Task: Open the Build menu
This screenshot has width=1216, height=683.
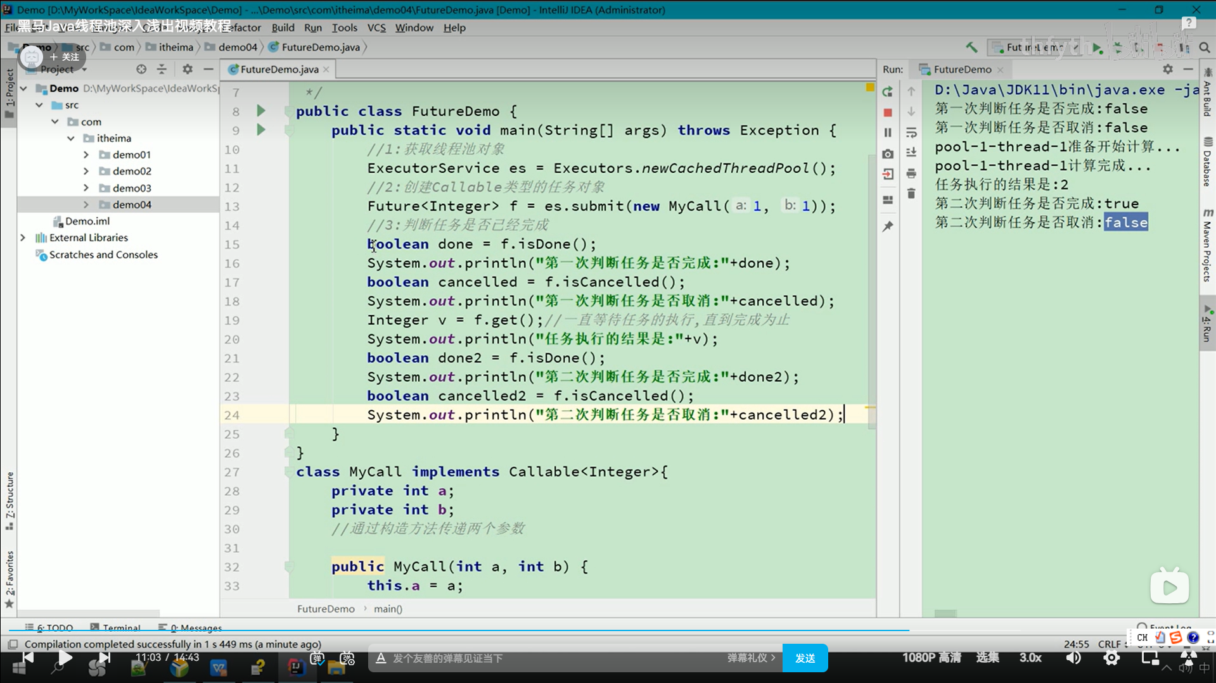Action: pos(283,28)
